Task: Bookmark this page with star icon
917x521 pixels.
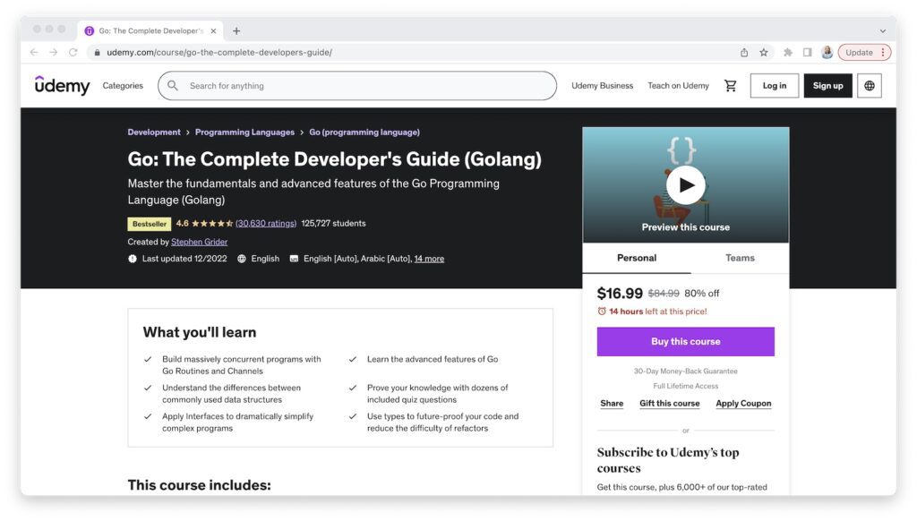Action: click(764, 52)
